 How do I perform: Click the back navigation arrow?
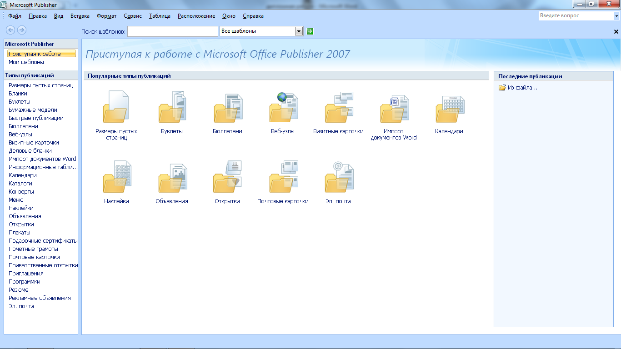tap(10, 30)
